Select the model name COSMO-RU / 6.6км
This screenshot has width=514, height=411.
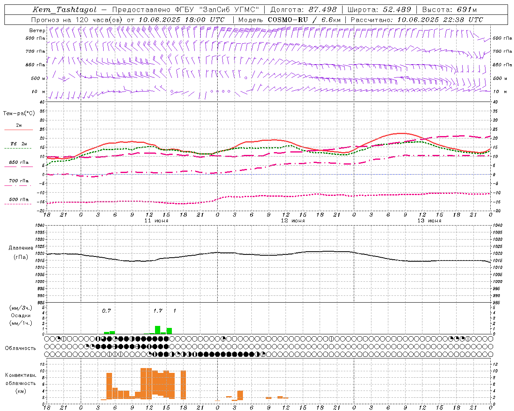(304, 20)
